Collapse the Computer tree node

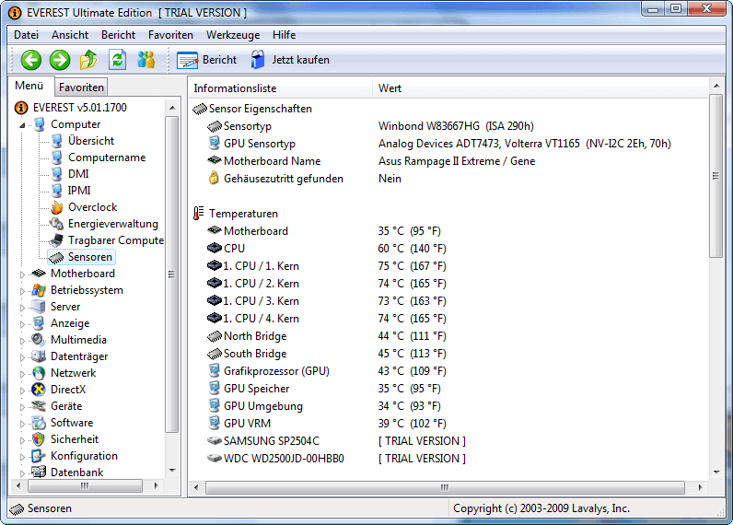22,125
